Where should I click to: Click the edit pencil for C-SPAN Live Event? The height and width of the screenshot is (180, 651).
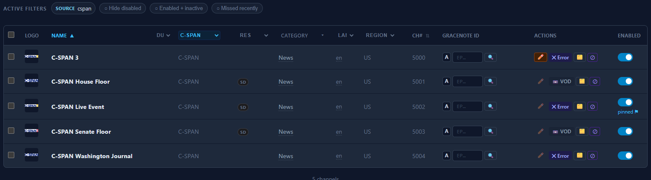540,106
